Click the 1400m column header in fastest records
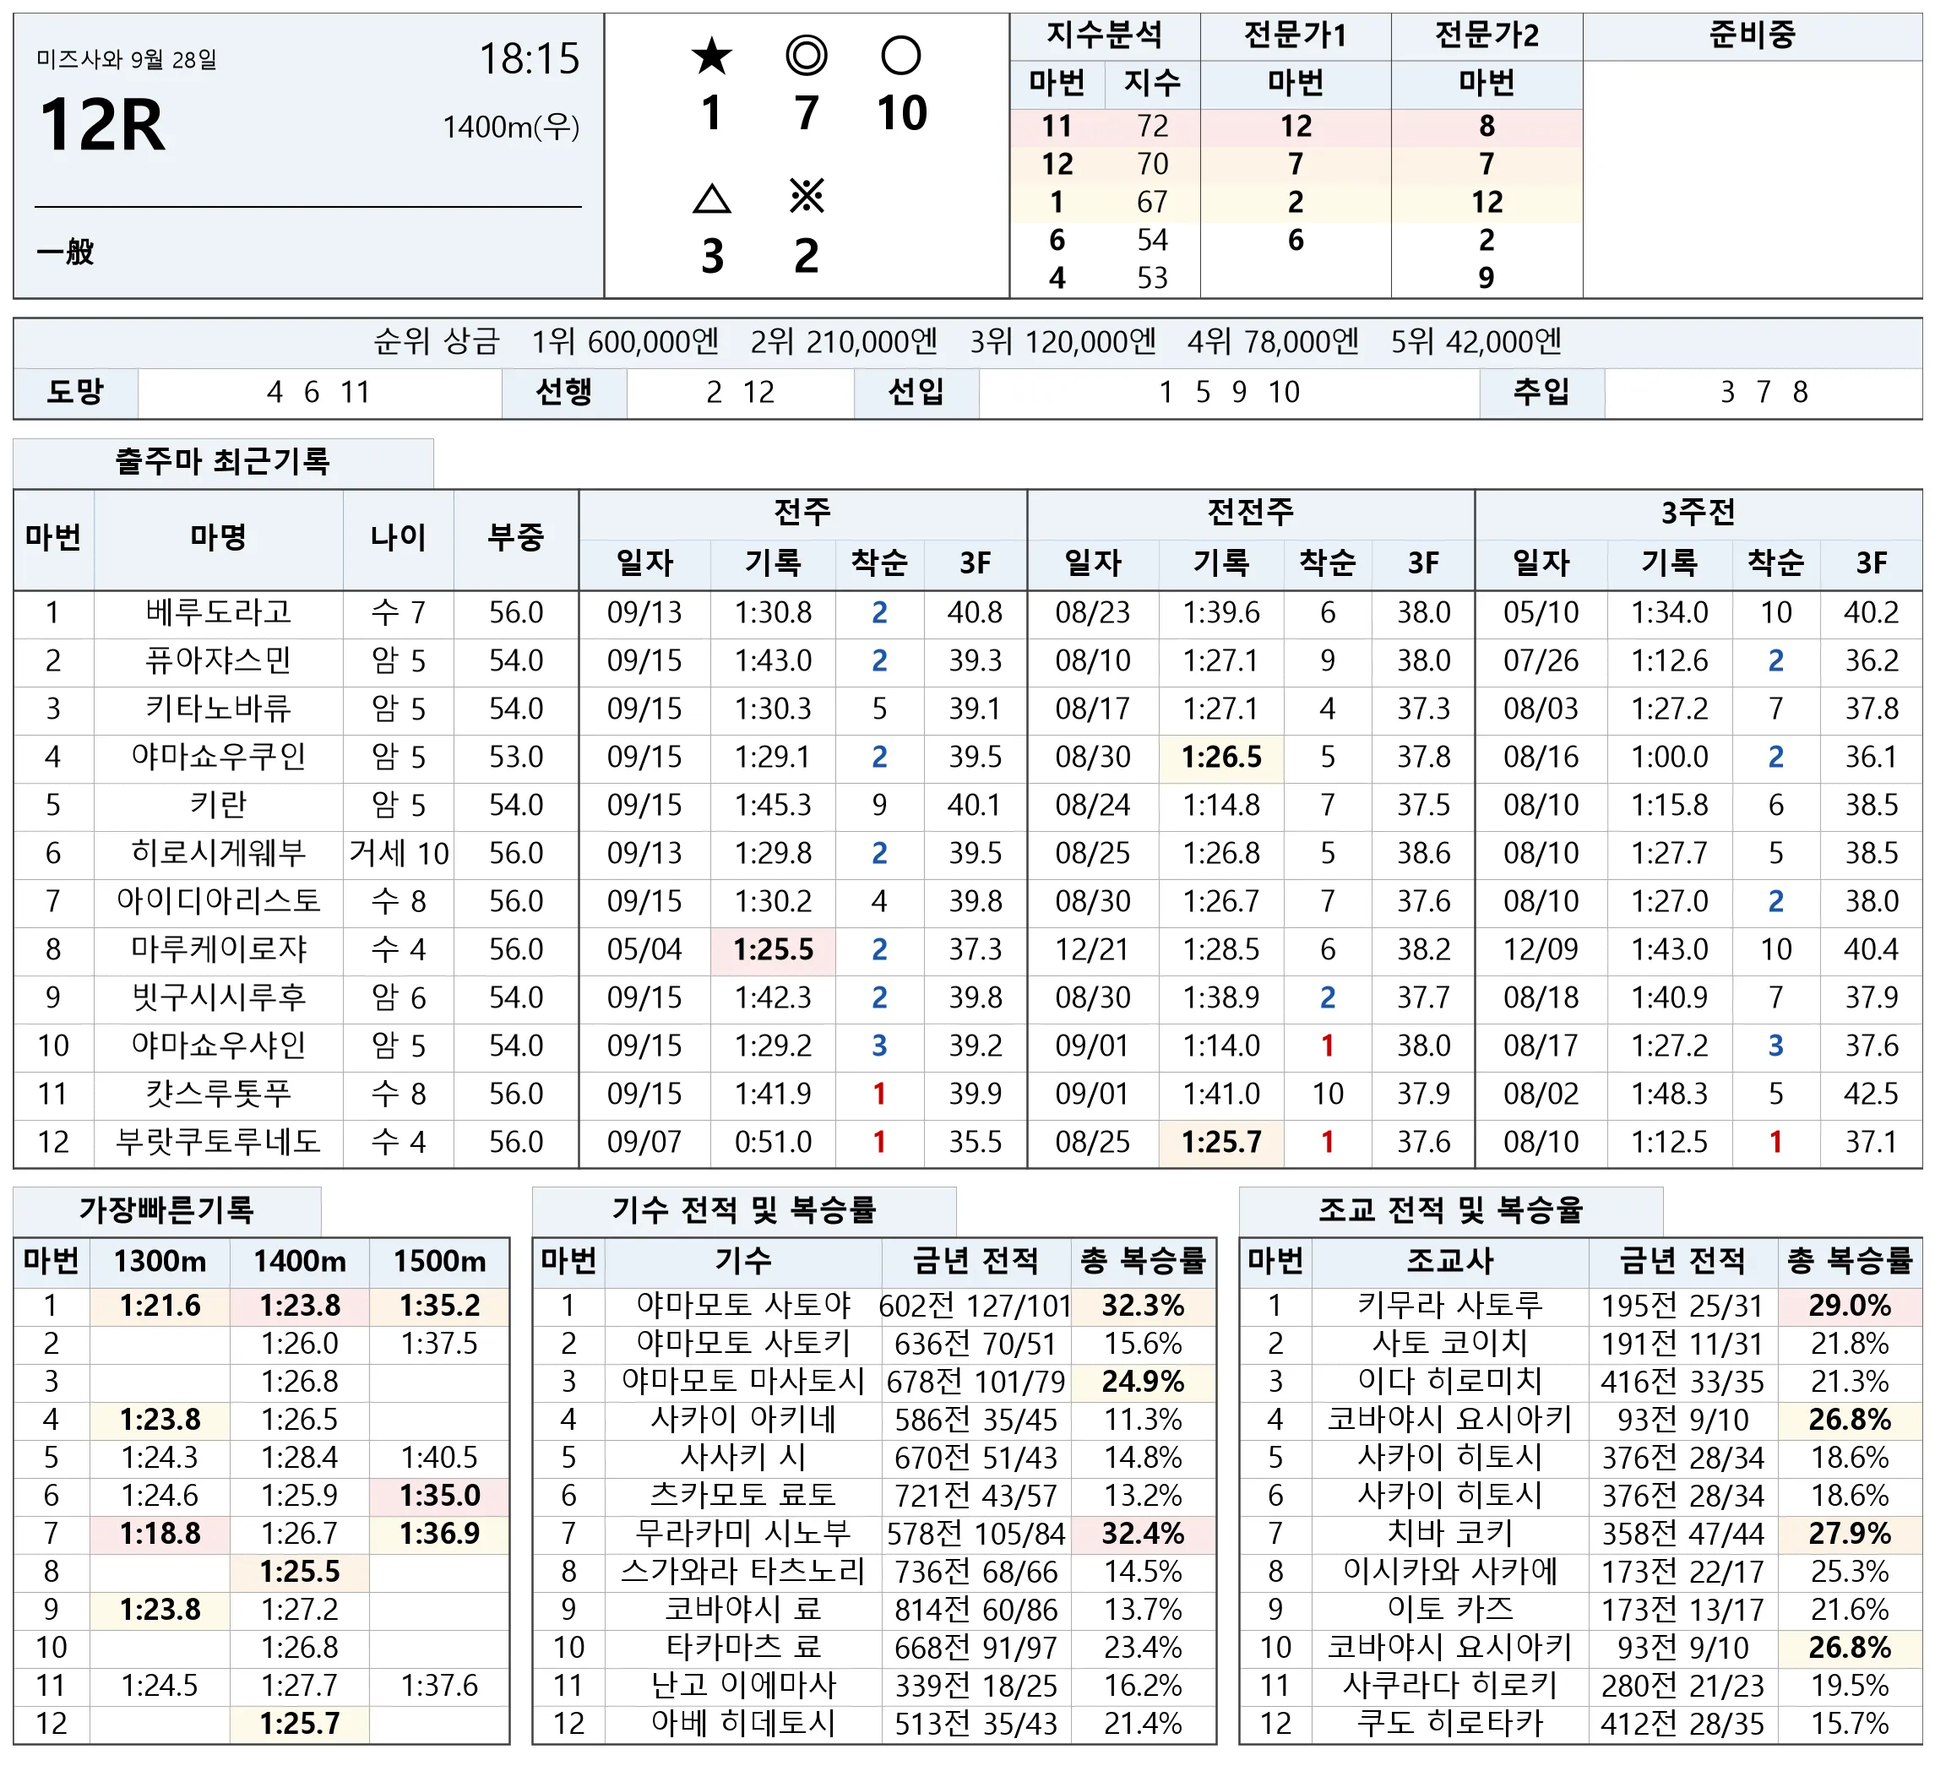1935x1782 pixels. pos(300,1261)
